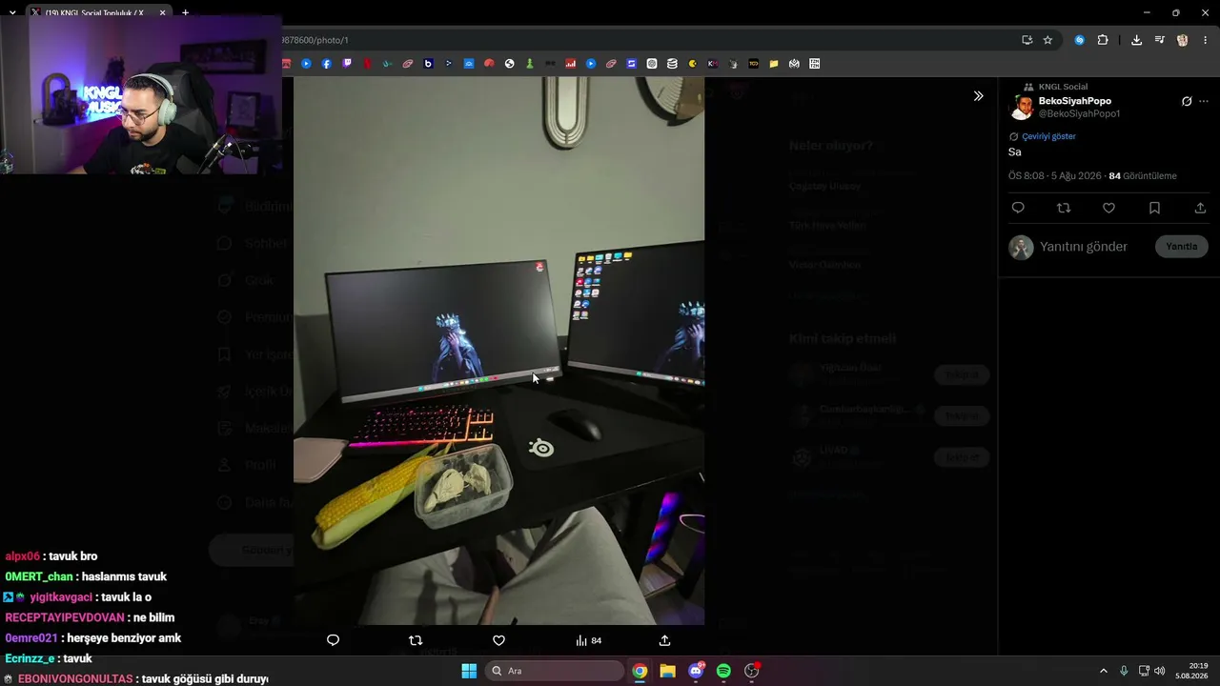
Task: Open Discord from the taskbar
Action: 696,671
